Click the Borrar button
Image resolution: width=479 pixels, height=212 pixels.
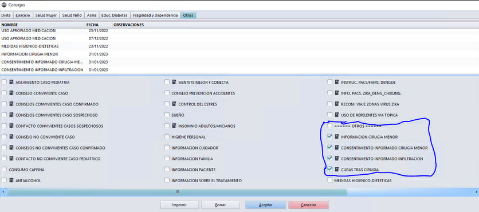click(x=220, y=205)
